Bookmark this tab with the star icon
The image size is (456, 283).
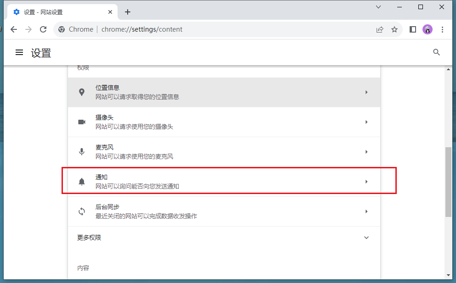click(x=394, y=29)
